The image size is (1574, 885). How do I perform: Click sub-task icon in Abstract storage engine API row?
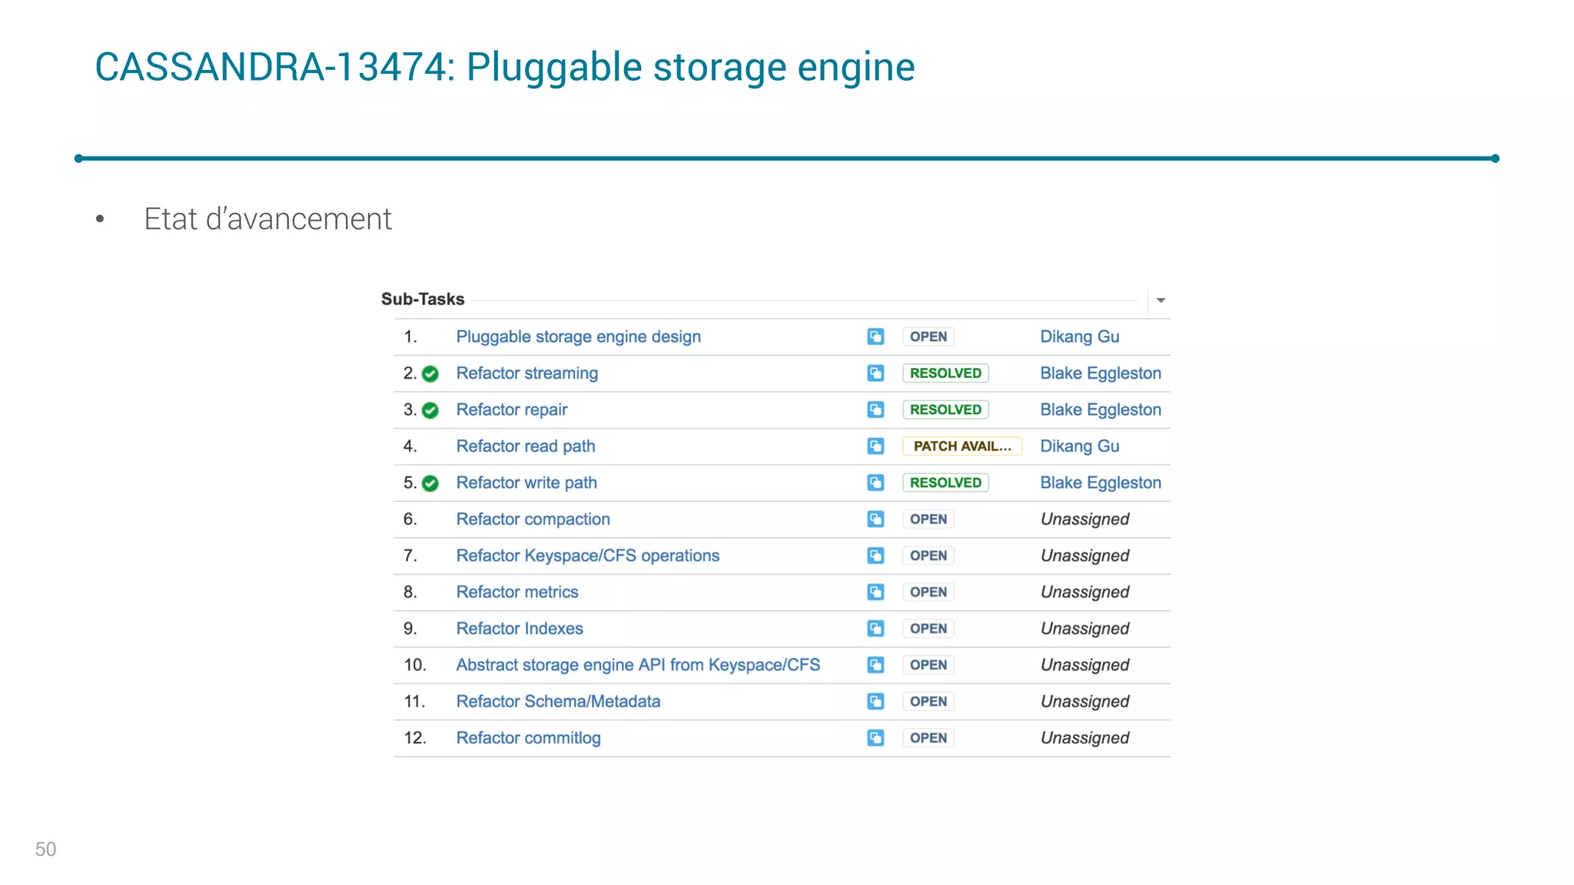click(875, 665)
